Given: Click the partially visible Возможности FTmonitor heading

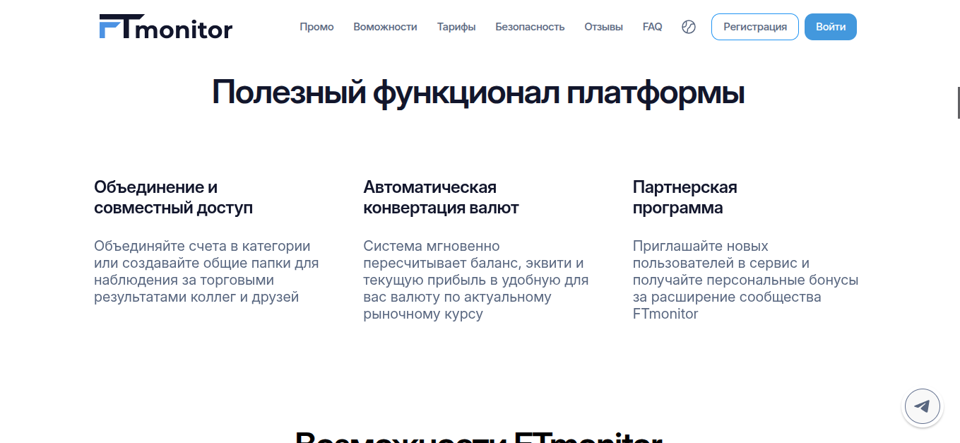Looking at the screenshot, I should coord(478,436).
